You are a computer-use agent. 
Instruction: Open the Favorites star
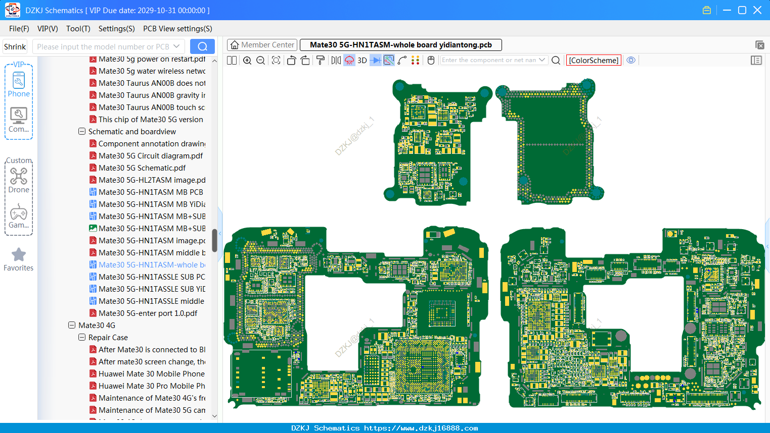[x=19, y=260]
